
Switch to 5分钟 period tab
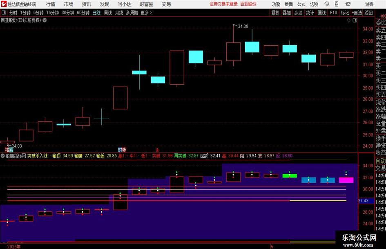pos(38,13)
